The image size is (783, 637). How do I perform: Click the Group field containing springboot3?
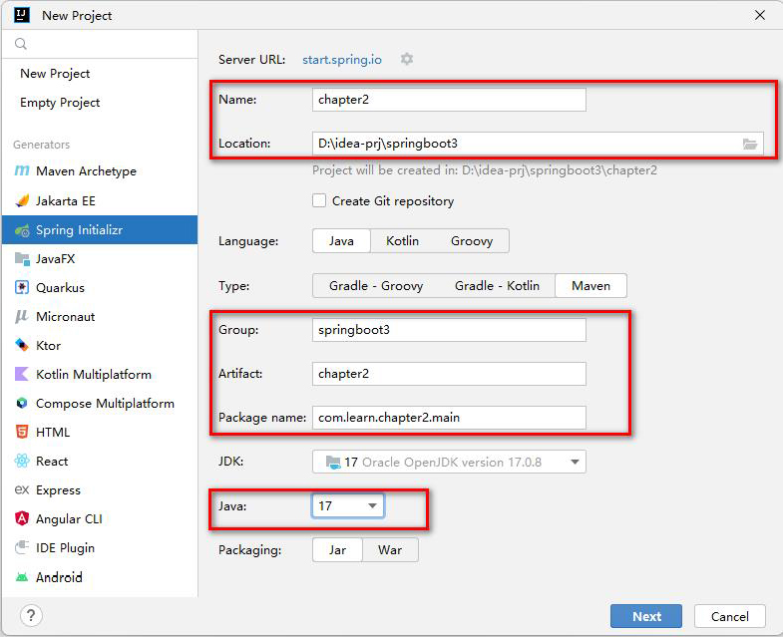point(449,330)
